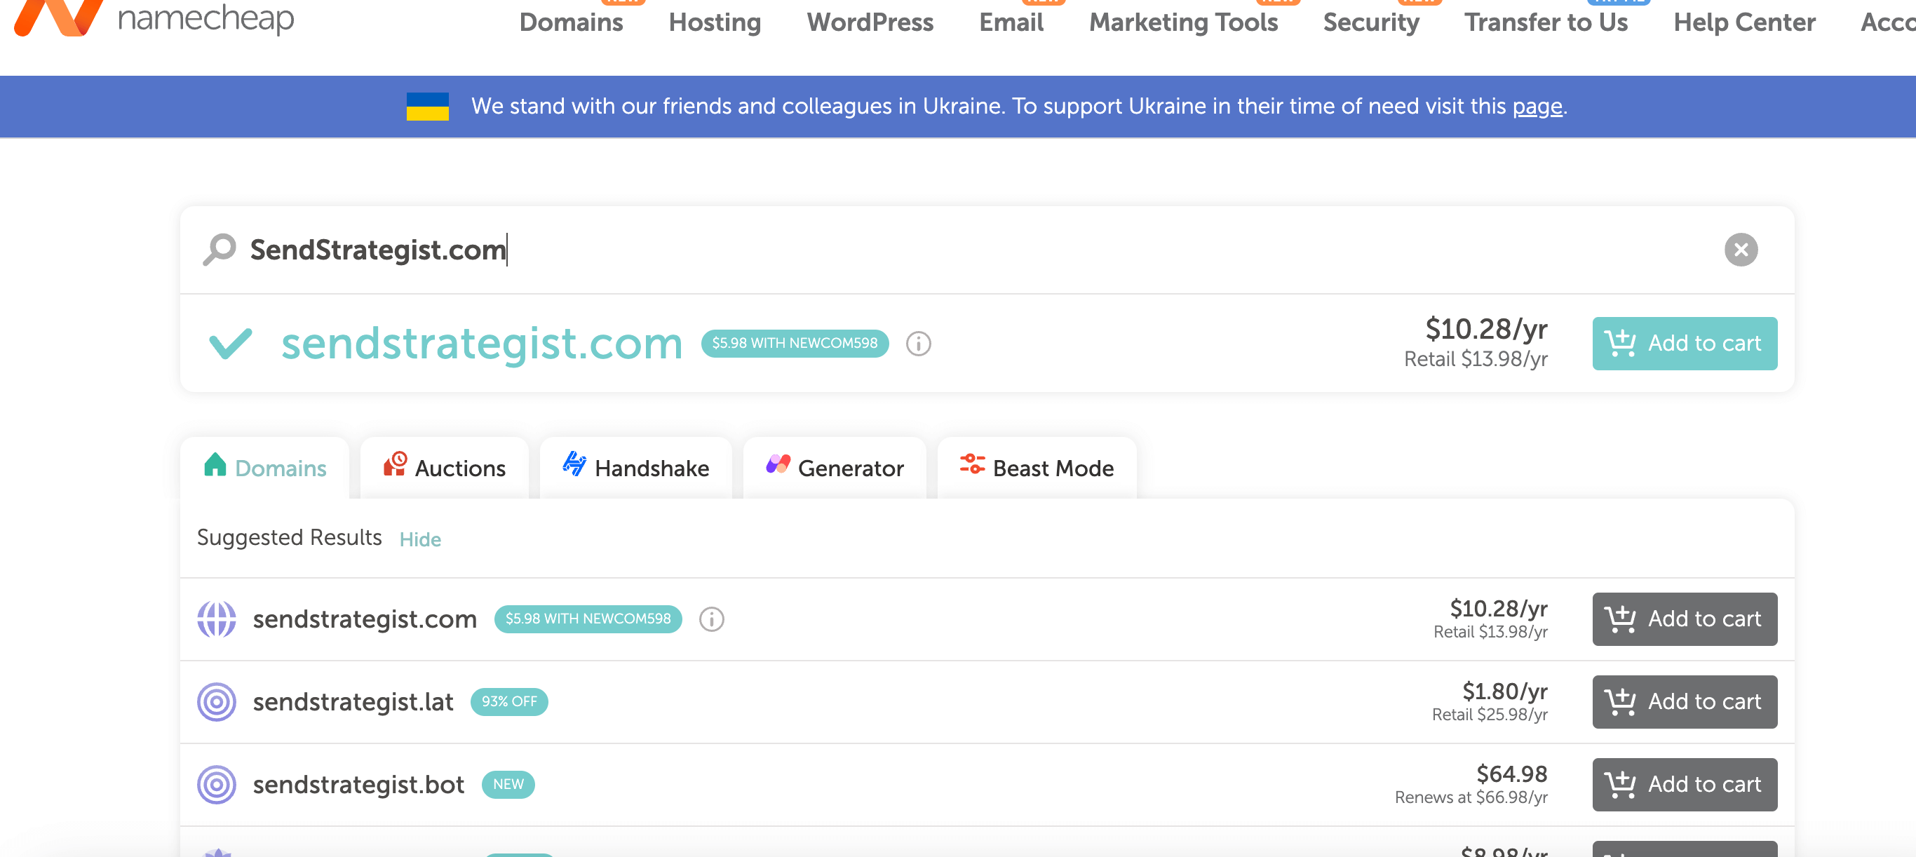This screenshot has width=1916, height=857.
Task: Open the Help Center menu
Action: coord(1744,22)
